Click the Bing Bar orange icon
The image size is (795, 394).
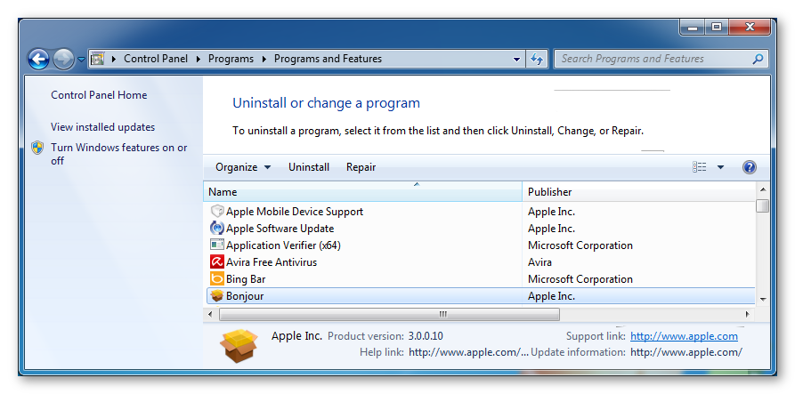[x=217, y=279]
